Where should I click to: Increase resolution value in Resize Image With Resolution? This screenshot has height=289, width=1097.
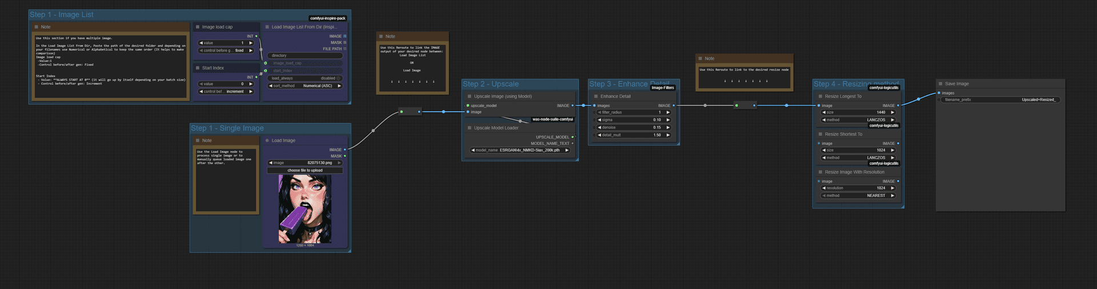pos(892,188)
